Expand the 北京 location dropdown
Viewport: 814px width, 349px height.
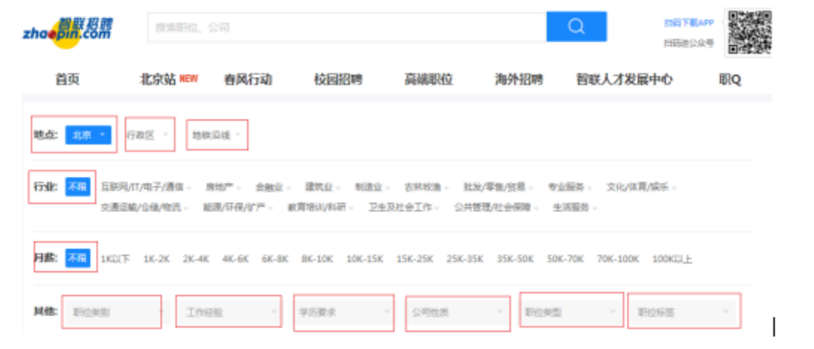click(89, 135)
